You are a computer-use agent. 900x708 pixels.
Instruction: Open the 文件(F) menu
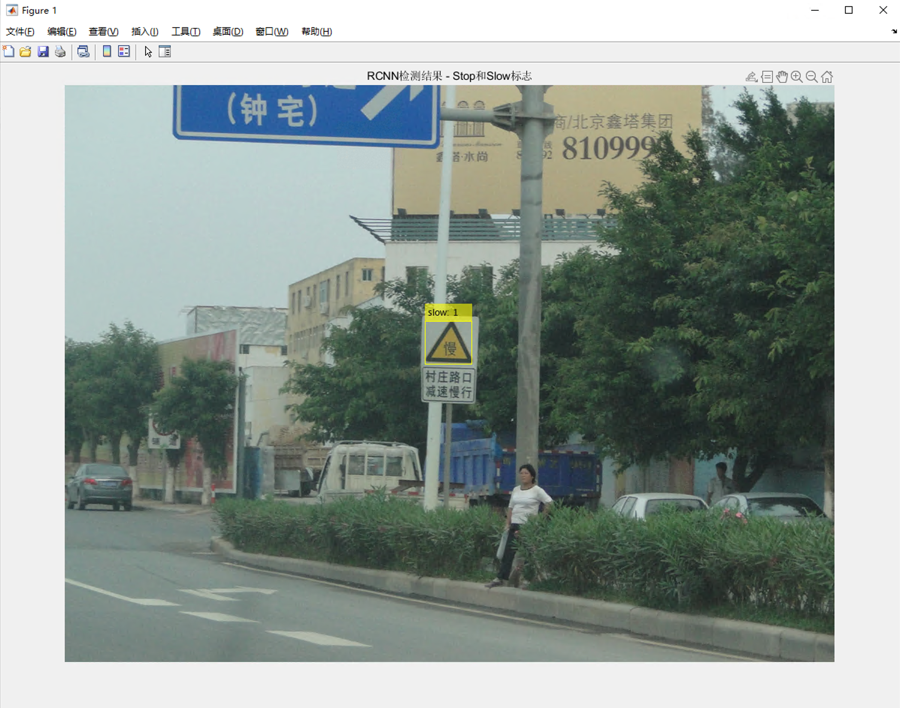(20, 32)
